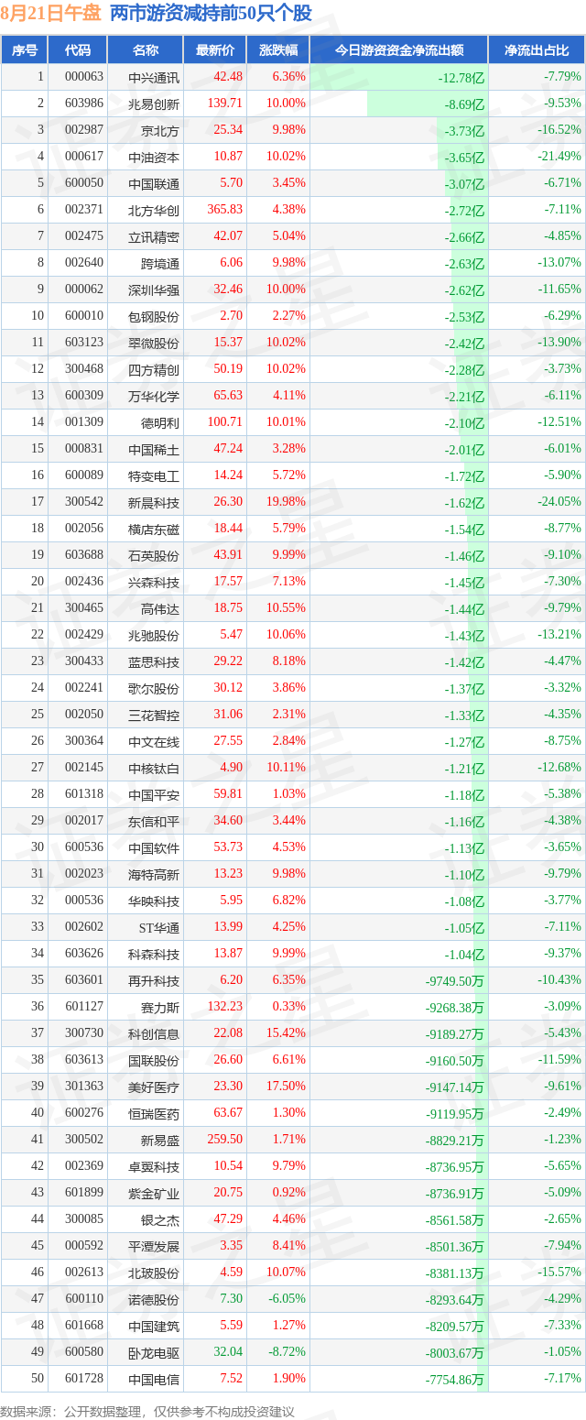The width and height of the screenshot is (586, 1420).
Task: Click stock name 国联股份
Action: click(154, 1060)
